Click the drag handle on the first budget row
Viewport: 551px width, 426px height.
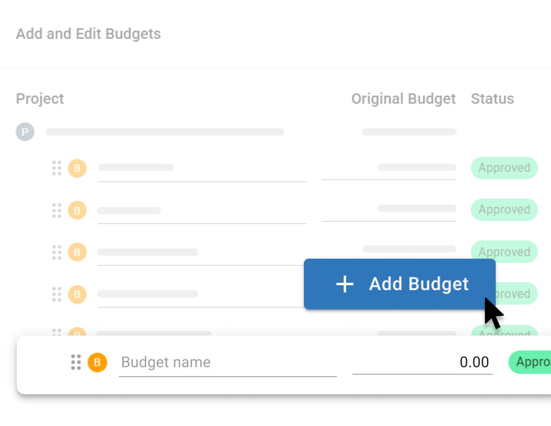tap(57, 168)
